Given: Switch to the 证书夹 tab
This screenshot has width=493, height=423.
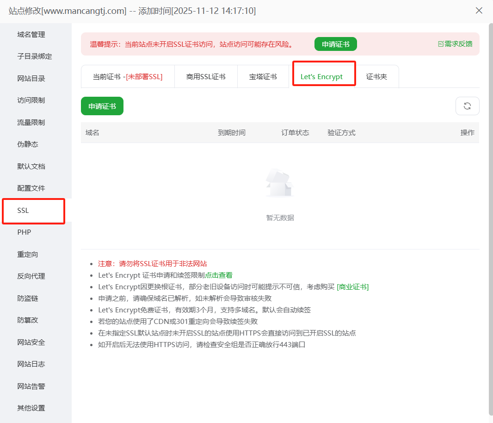Looking at the screenshot, I should pos(376,77).
